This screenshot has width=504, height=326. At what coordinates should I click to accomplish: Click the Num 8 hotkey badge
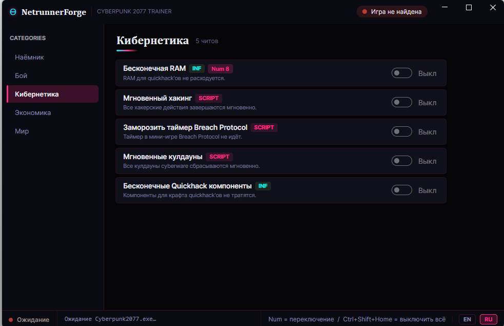pos(220,69)
